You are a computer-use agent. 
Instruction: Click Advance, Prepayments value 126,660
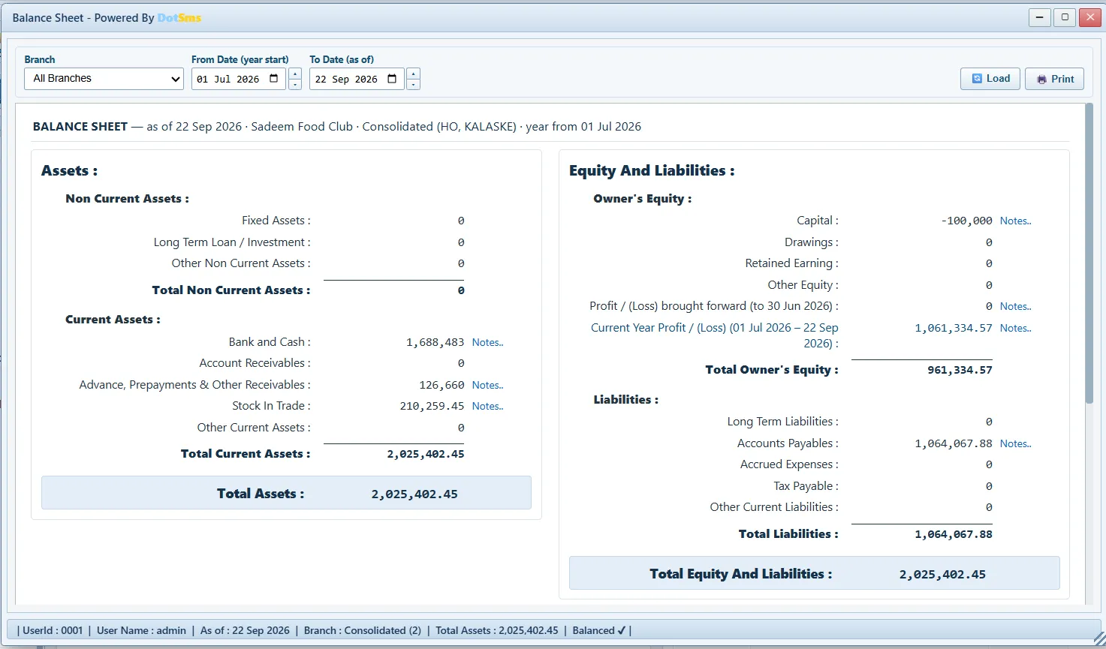441,385
